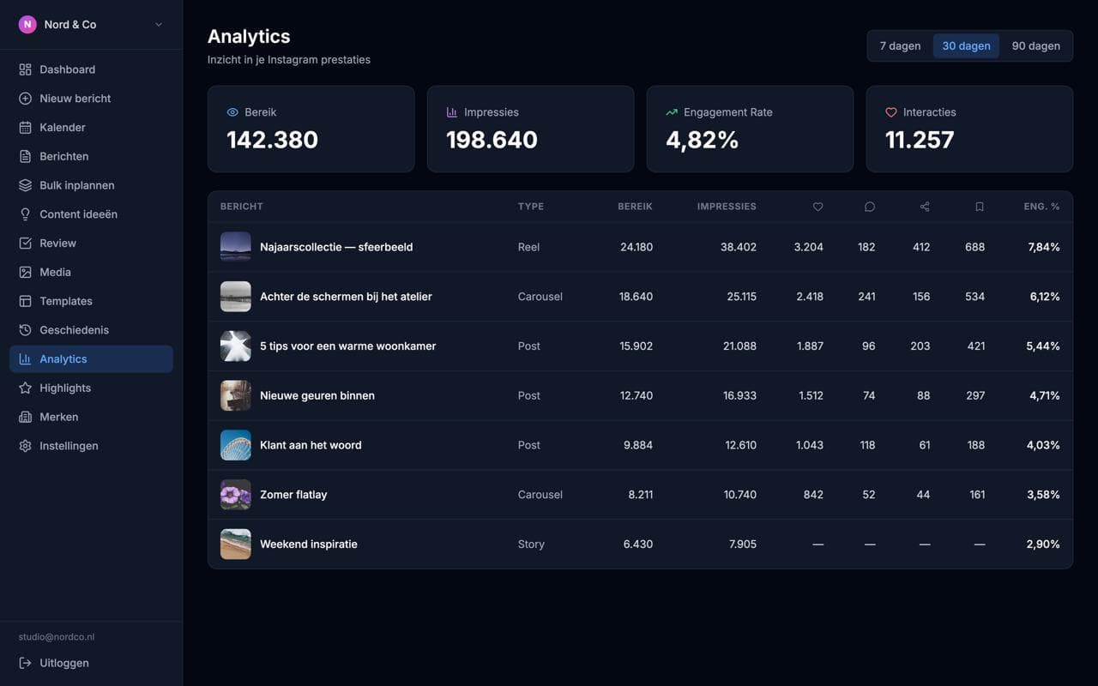
Task: Open the Merken page
Action: pos(91,417)
